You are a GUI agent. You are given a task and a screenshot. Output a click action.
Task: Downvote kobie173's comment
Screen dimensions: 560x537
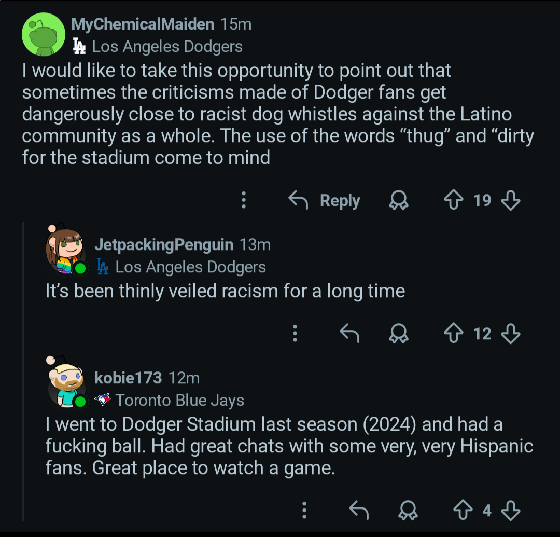click(511, 511)
